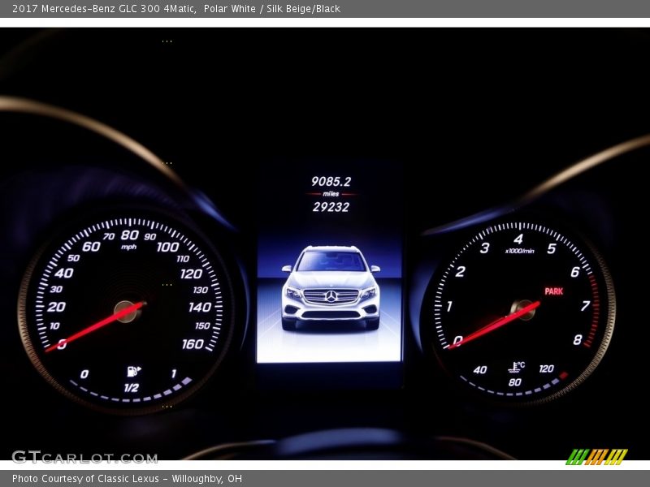Screen dimensions: 650x487
Task: Click the 60 mark on the speedometer
Action: click(x=91, y=247)
